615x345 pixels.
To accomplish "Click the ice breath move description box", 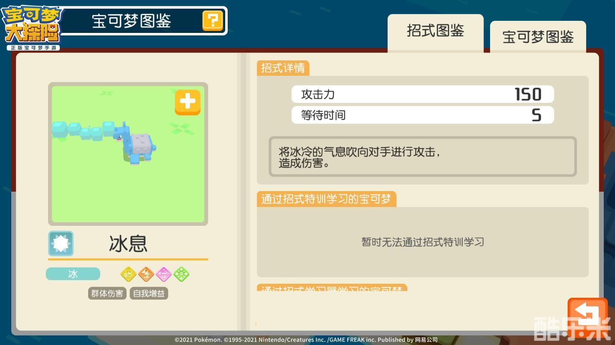I will (x=422, y=157).
